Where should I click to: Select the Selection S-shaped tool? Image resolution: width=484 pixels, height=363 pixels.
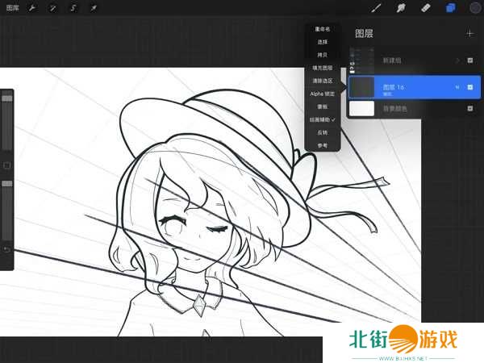pos(73,8)
